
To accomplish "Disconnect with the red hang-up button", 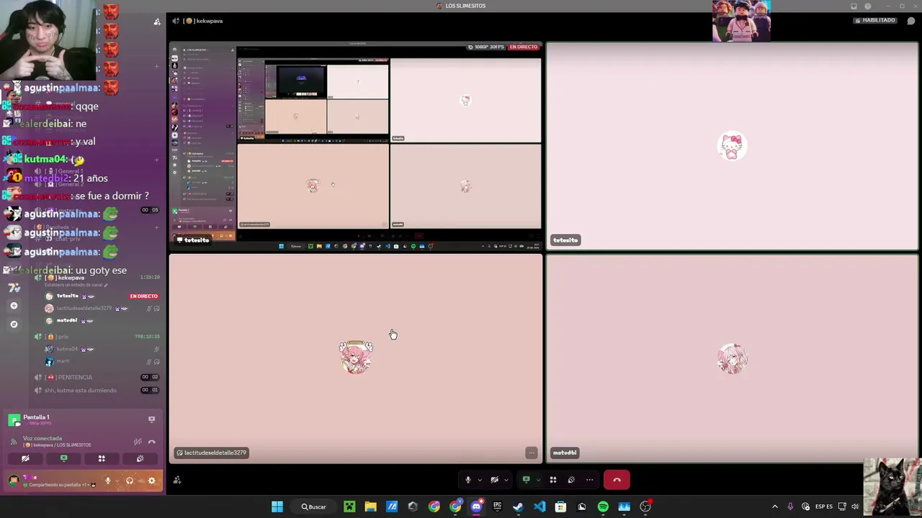I will (x=617, y=480).
